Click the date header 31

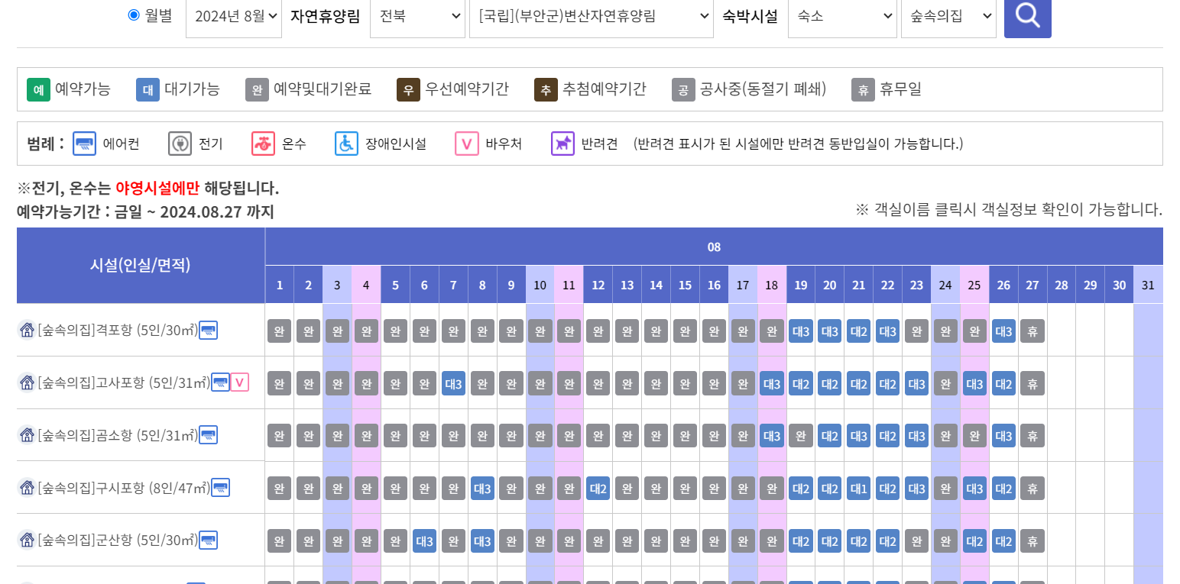(1148, 285)
